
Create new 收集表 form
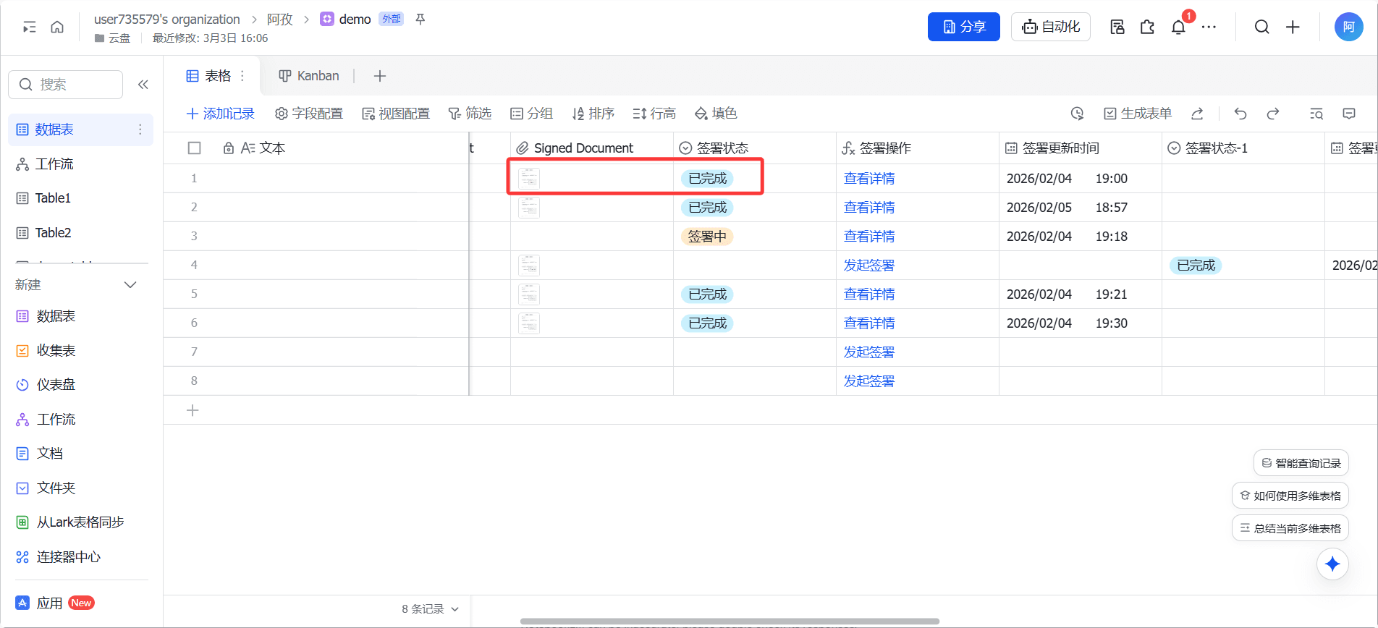coord(46,351)
